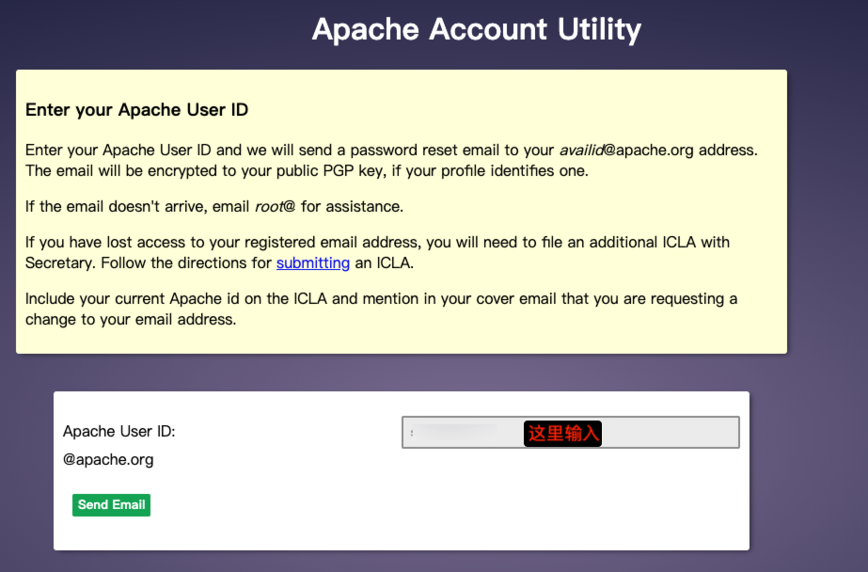868x572 pixels.
Task: Click the word "Secretary" in the instructions
Action: (x=58, y=262)
